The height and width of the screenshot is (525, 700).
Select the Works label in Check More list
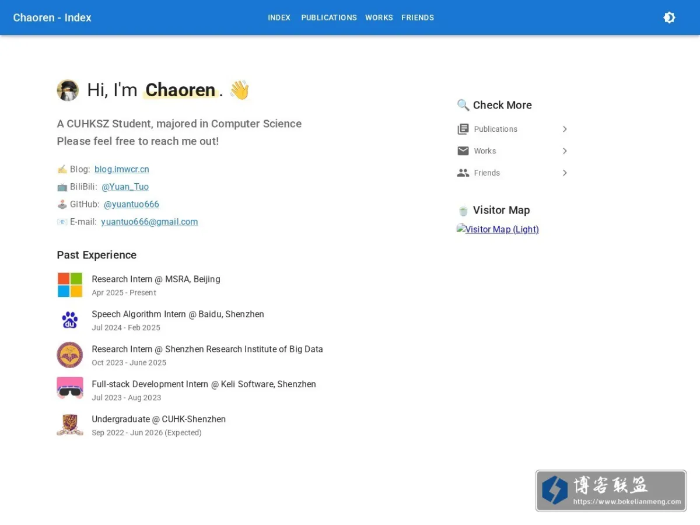point(485,151)
